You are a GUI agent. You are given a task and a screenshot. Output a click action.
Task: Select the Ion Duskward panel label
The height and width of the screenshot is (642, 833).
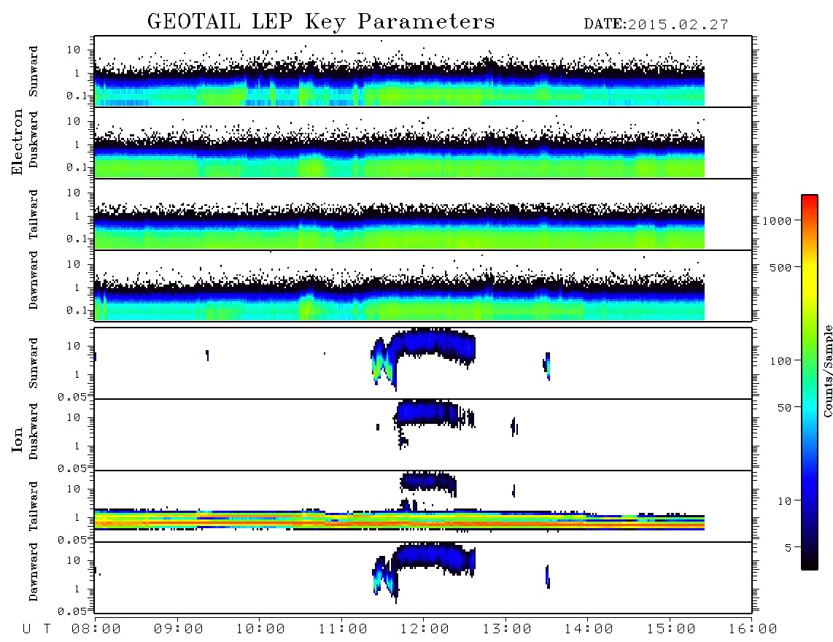tap(34, 431)
